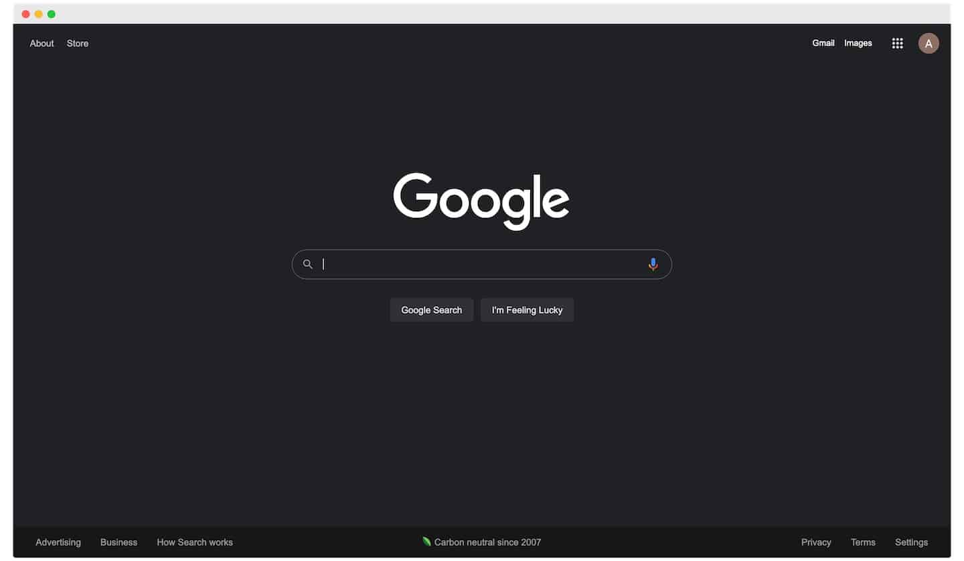Viewport: 964px width, 561px height.
Task: Open How Search works link
Action: (x=195, y=542)
